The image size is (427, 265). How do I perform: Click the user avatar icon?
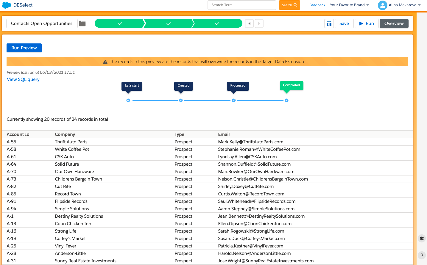coord(382,5)
